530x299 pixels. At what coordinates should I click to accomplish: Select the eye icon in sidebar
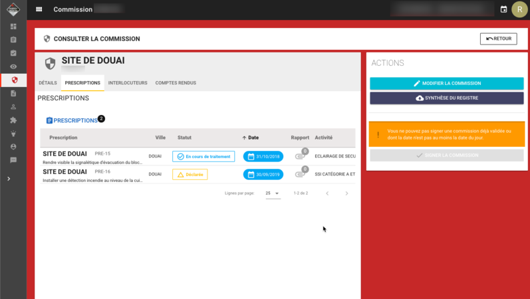13,66
